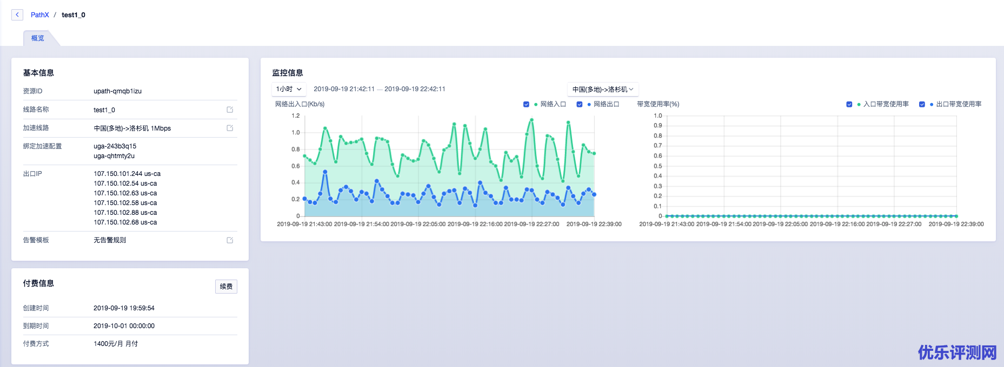
Task: Click the blue 网络出口 legend dot
Action: pos(589,104)
